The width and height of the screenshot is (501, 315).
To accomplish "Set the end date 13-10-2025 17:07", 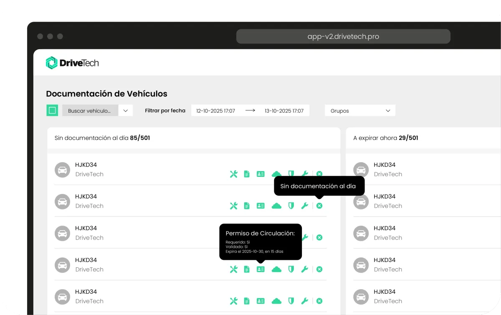I will [284, 111].
